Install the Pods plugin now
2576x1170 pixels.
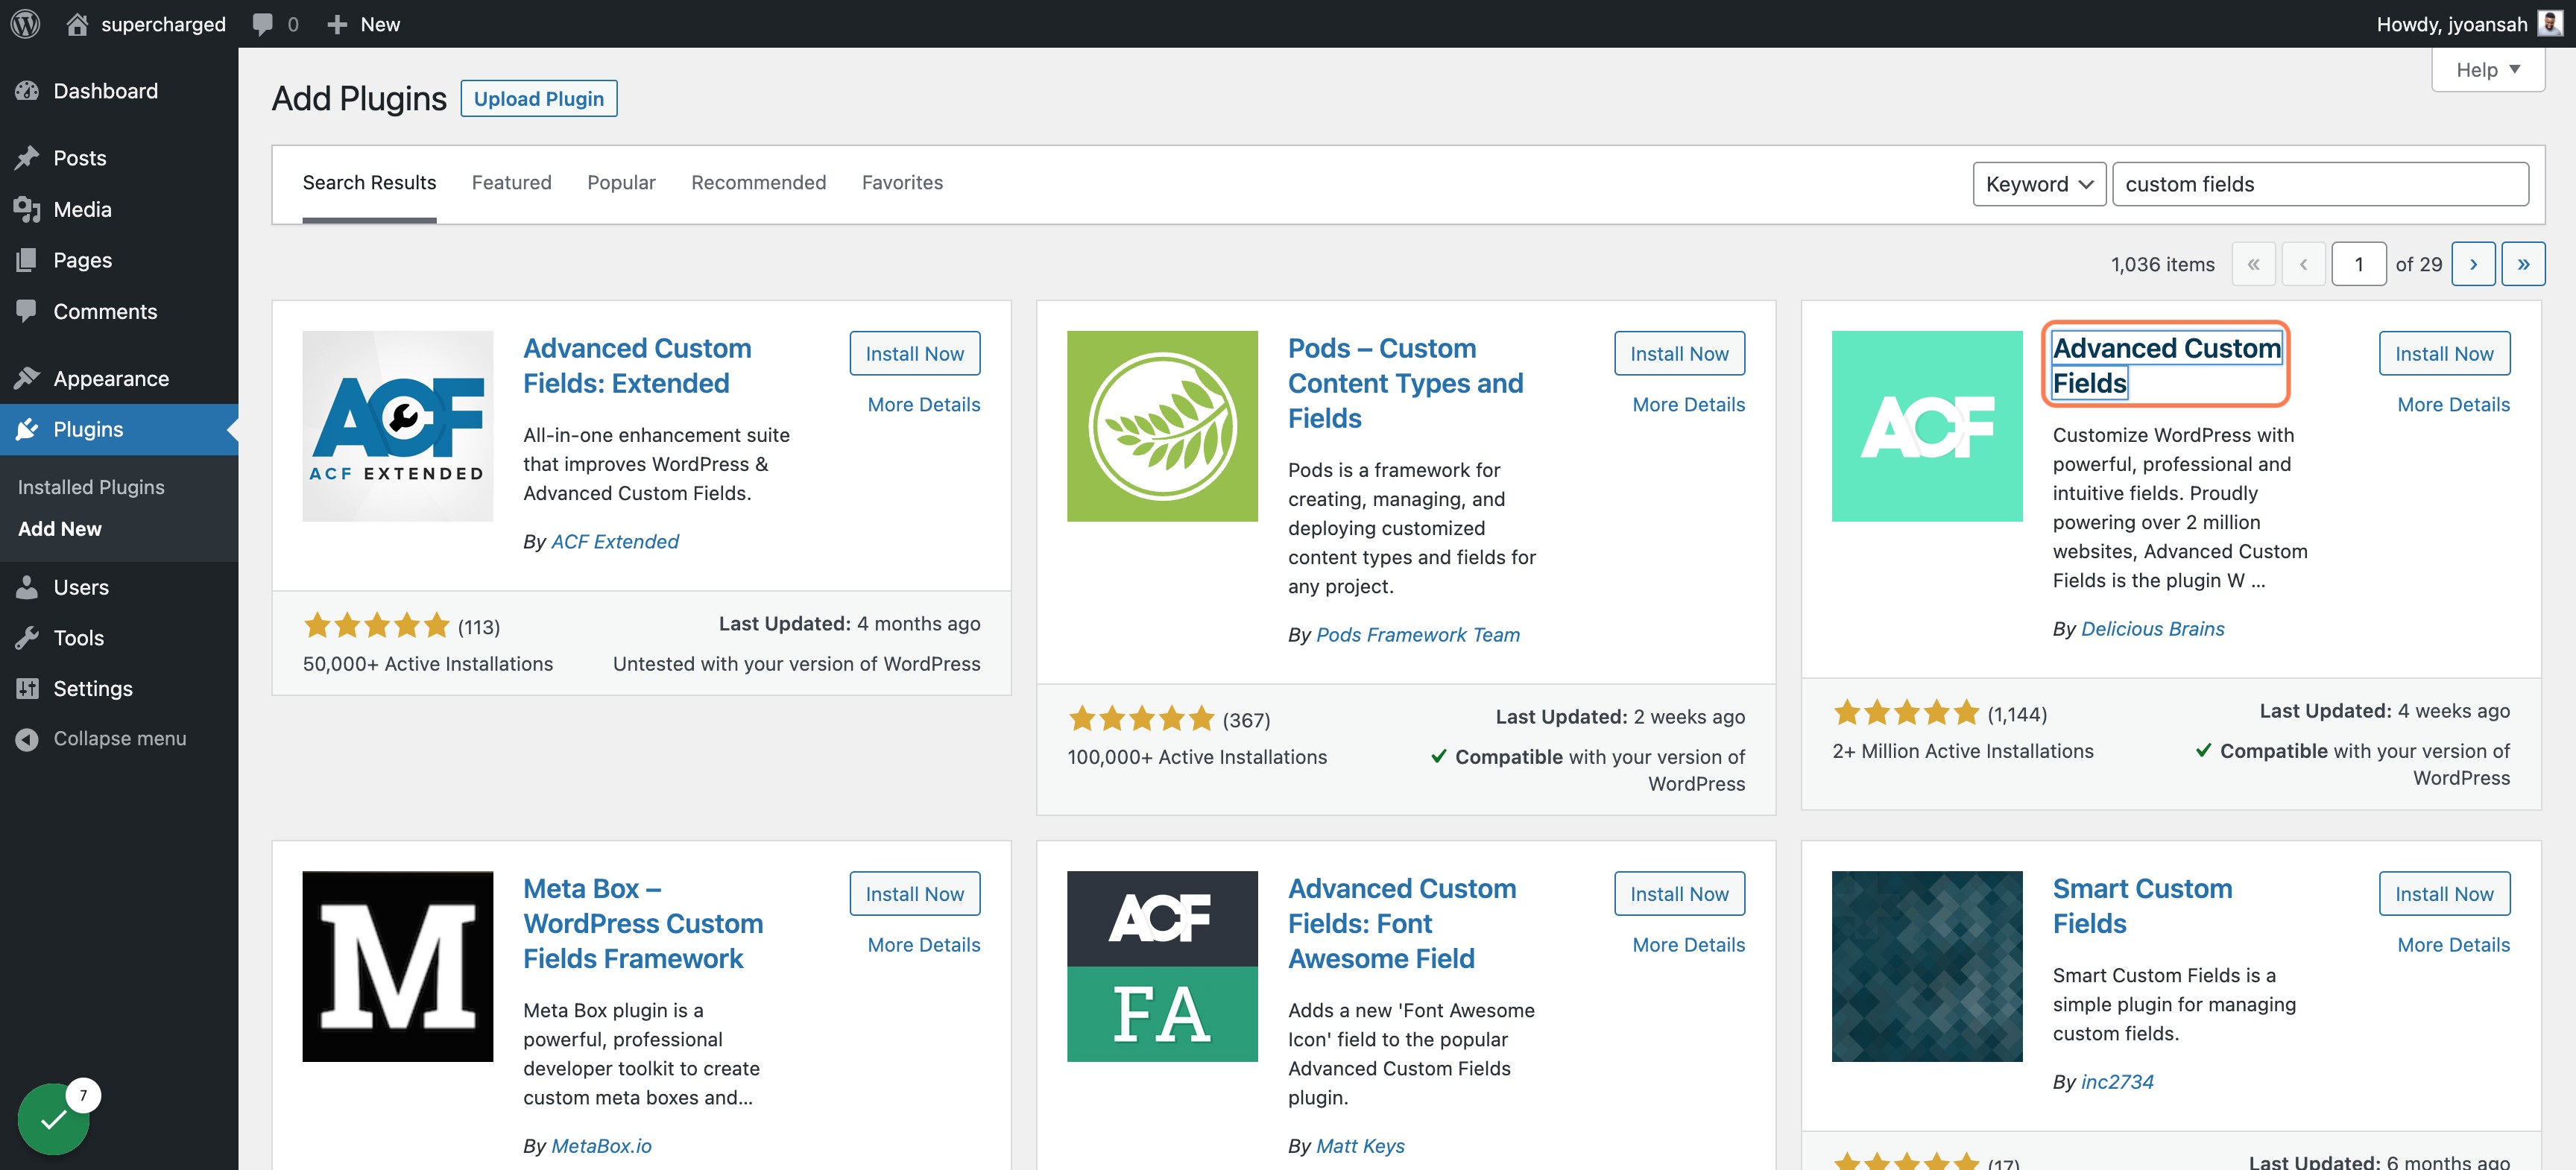tap(1679, 353)
